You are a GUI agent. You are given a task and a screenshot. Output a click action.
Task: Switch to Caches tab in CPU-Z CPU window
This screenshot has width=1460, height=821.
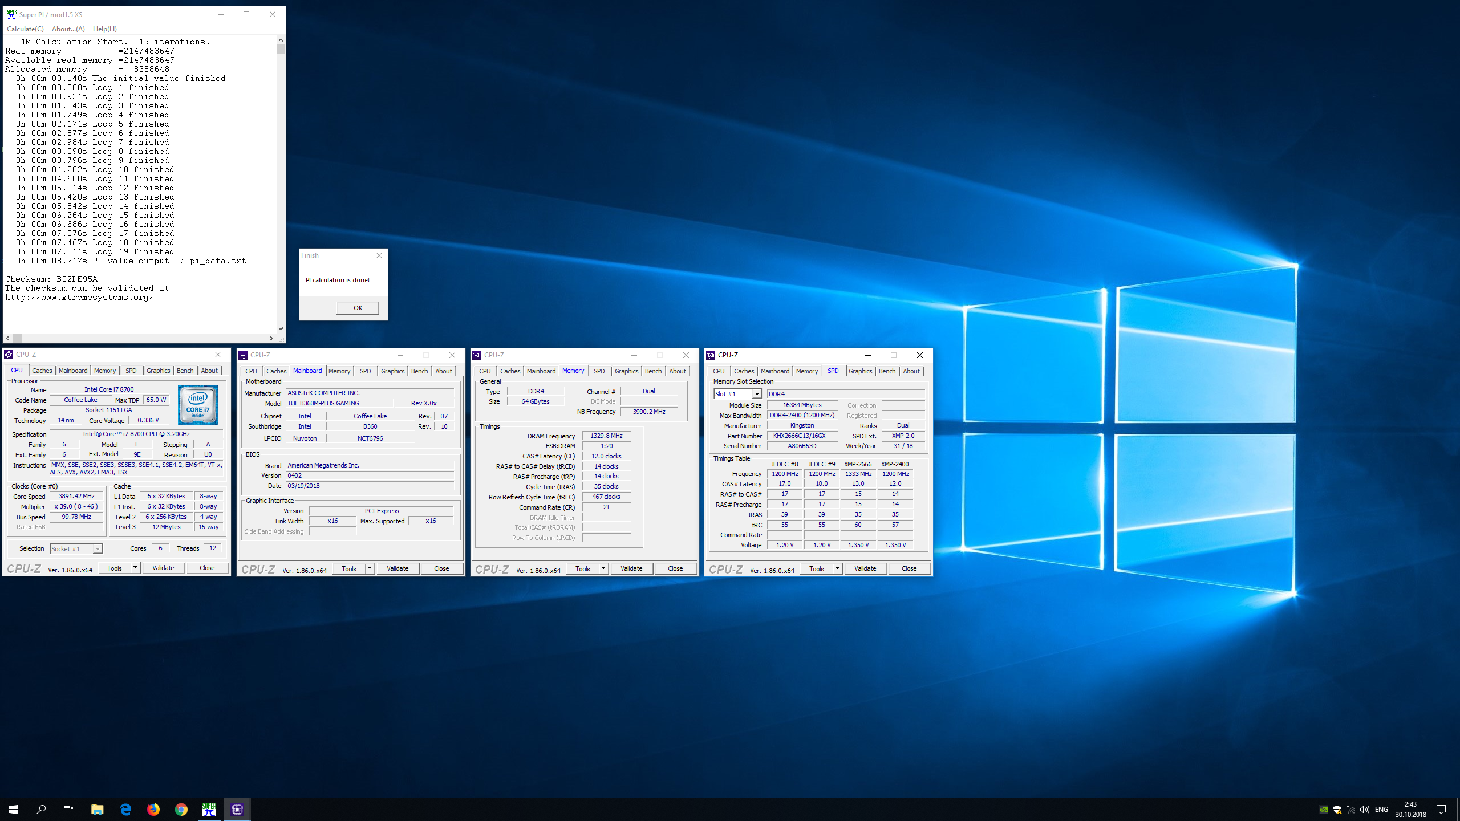(x=42, y=371)
